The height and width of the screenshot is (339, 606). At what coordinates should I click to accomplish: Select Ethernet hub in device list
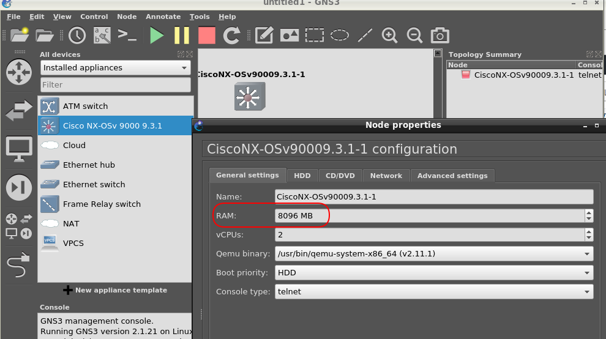click(115, 165)
